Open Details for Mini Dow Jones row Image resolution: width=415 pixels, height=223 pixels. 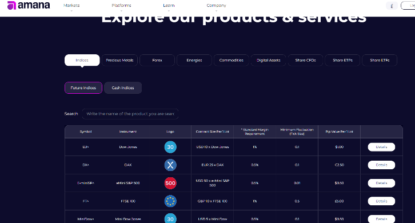tap(381, 219)
